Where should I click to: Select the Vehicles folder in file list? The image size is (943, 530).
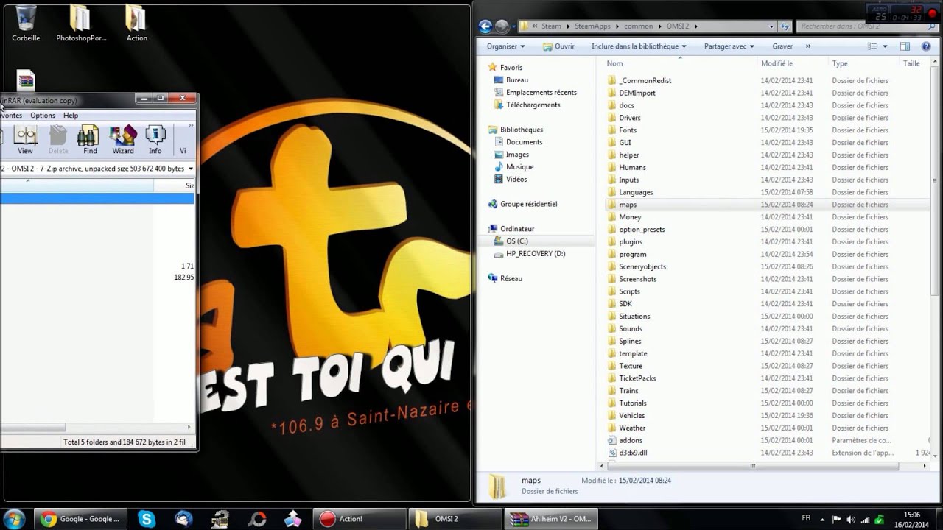coord(766,415)
